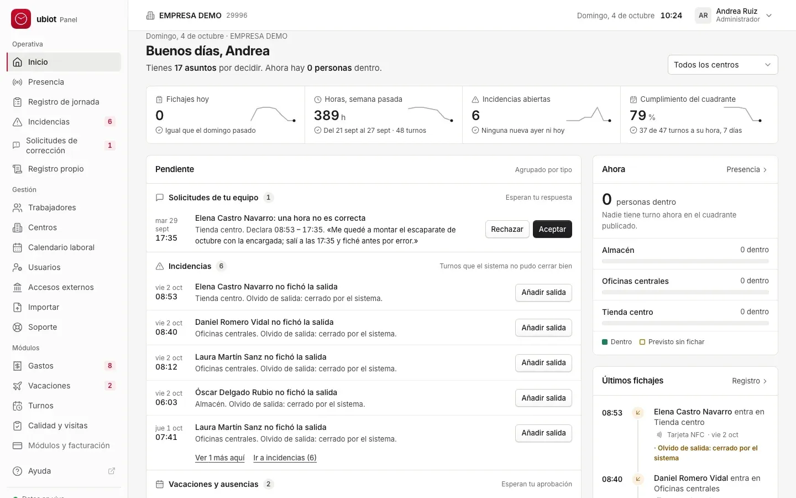796x498 pixels.
Task: Click the Centros building icon
Action: pos(17,227)
